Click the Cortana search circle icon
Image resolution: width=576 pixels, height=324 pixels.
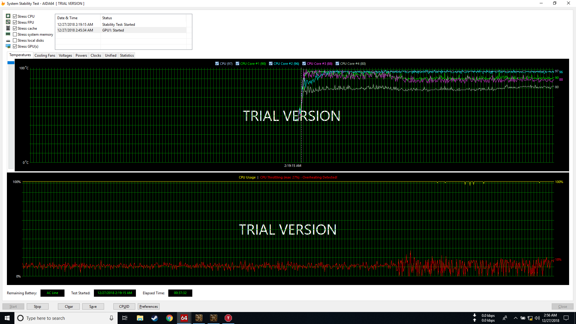click(20, 318)
